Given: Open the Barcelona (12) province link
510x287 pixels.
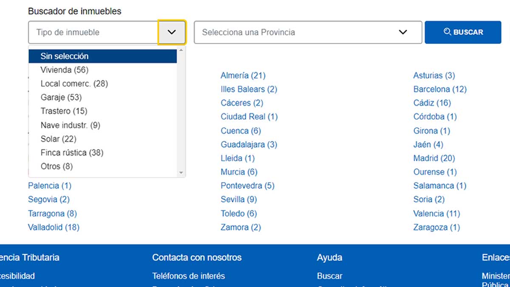Looking at the screenshot, I should (x=440, y=89).
